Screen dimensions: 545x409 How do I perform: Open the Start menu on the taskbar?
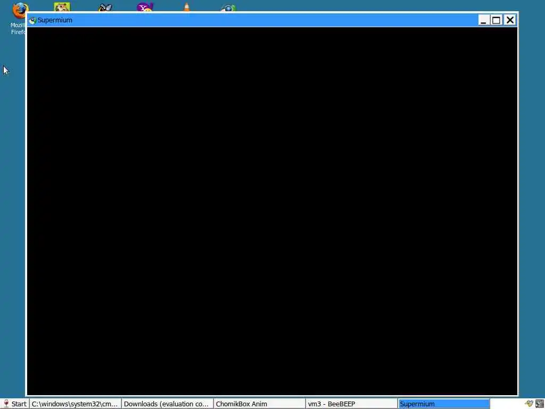[14, 404]
